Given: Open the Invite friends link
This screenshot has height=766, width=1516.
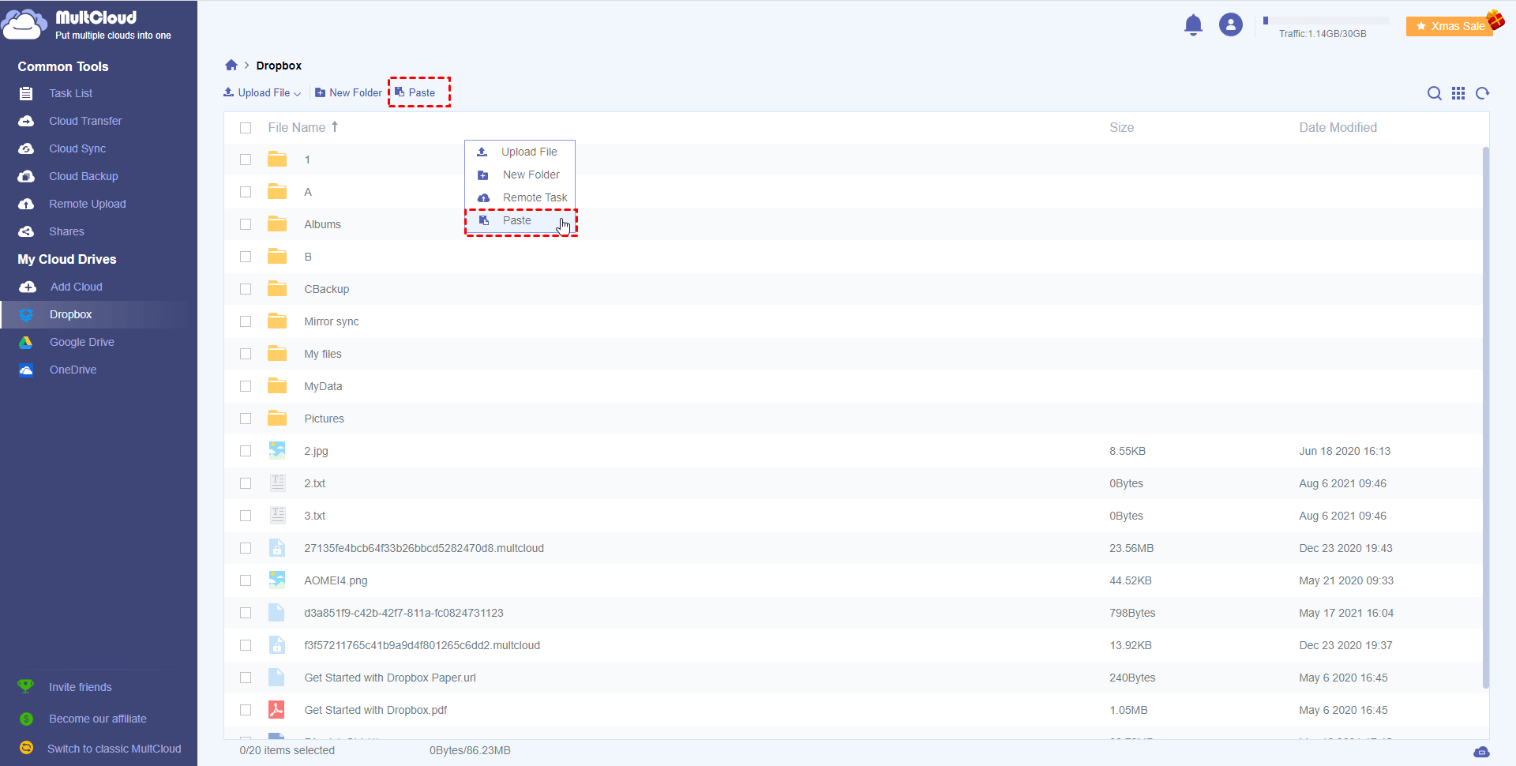Looking at the screenshot, I should [x=81, y=687].
